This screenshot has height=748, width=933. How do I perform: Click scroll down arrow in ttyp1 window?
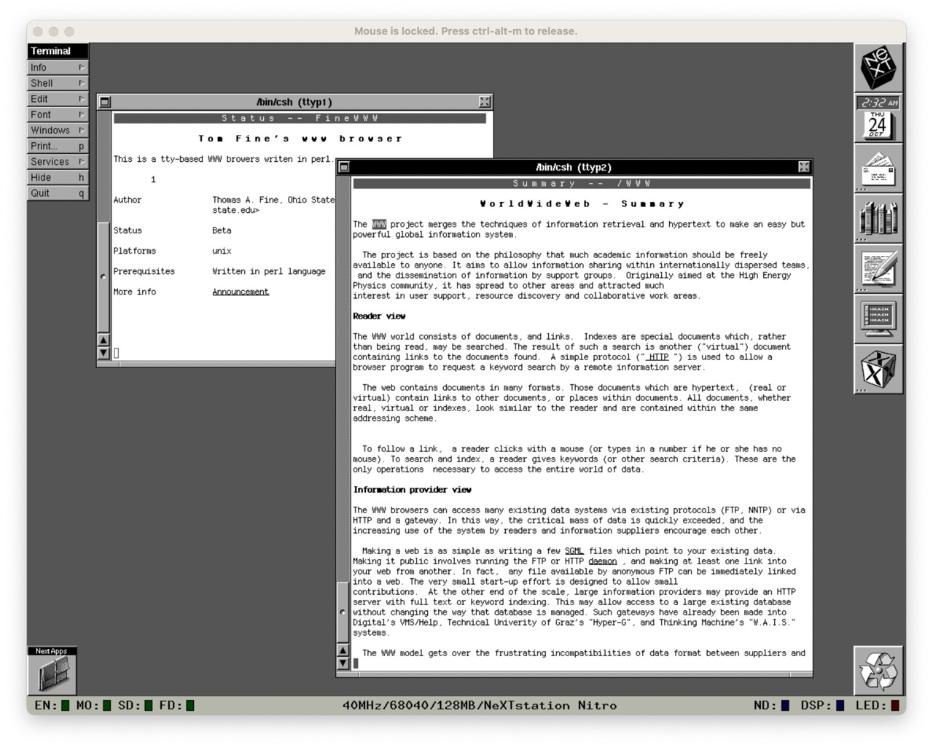(x=104, y=353)
